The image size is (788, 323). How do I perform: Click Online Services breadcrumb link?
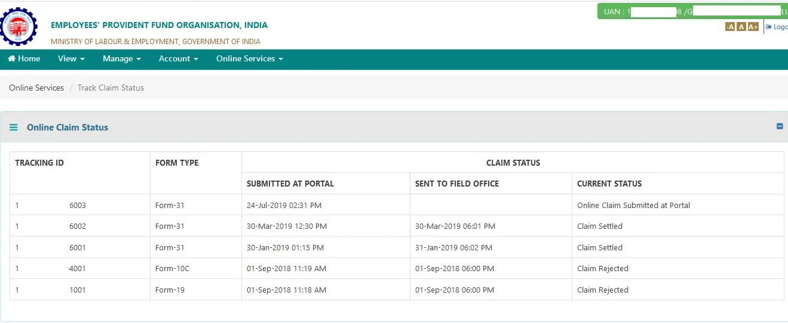tap(36, 88)
